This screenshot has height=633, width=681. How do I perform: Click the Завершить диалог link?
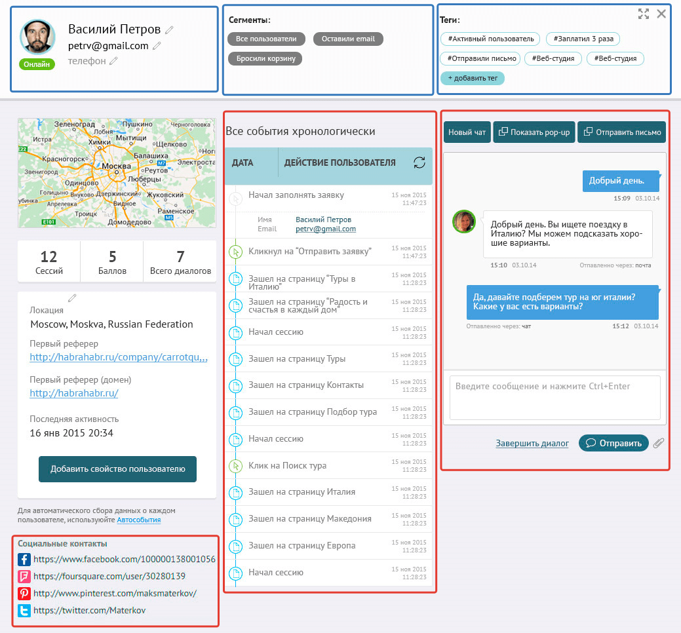point(532,443)
